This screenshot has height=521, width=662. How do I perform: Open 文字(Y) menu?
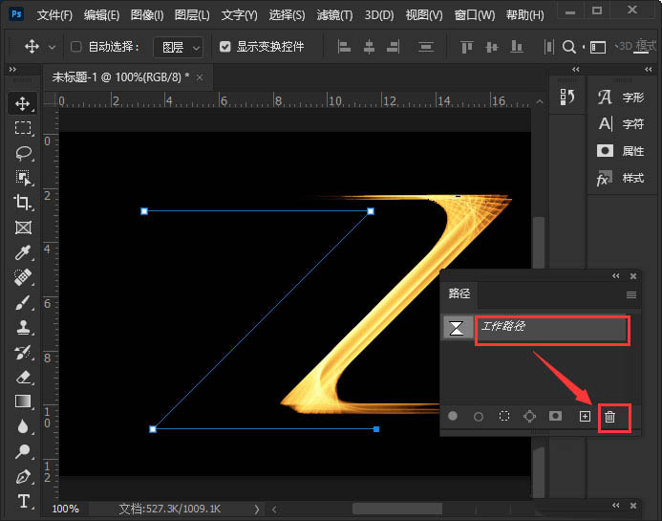pyautogui.click(x=240, y=15)
